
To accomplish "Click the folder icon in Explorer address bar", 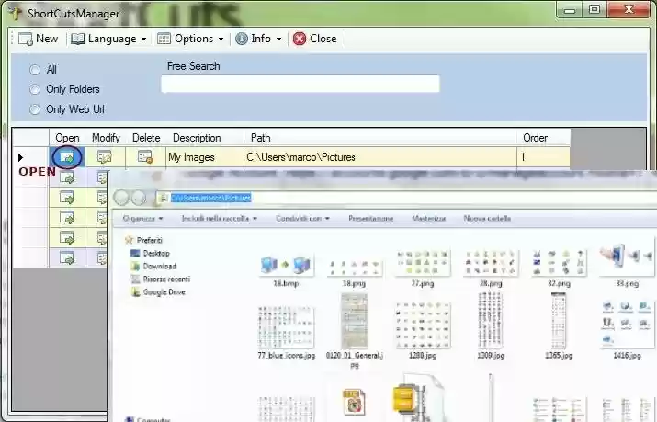I will 164,198.
